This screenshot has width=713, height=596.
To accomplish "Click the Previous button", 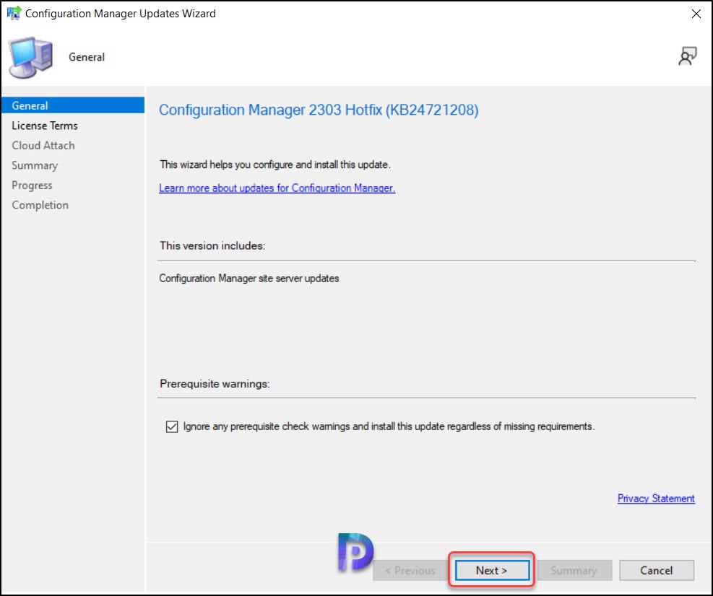I will tap(410, 570).
